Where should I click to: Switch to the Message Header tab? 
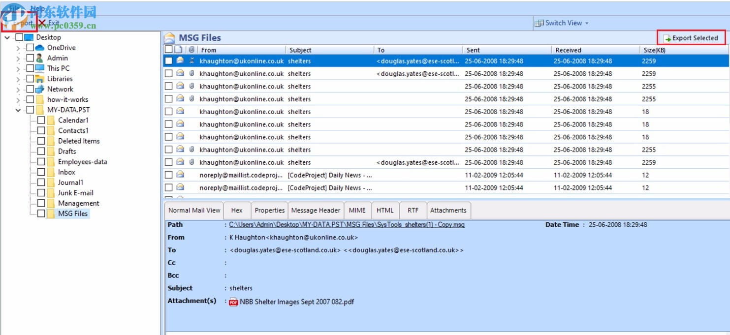(x=316, y=210)
